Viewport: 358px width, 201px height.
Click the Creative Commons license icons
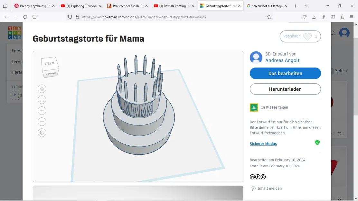click(x=258, y=177)
